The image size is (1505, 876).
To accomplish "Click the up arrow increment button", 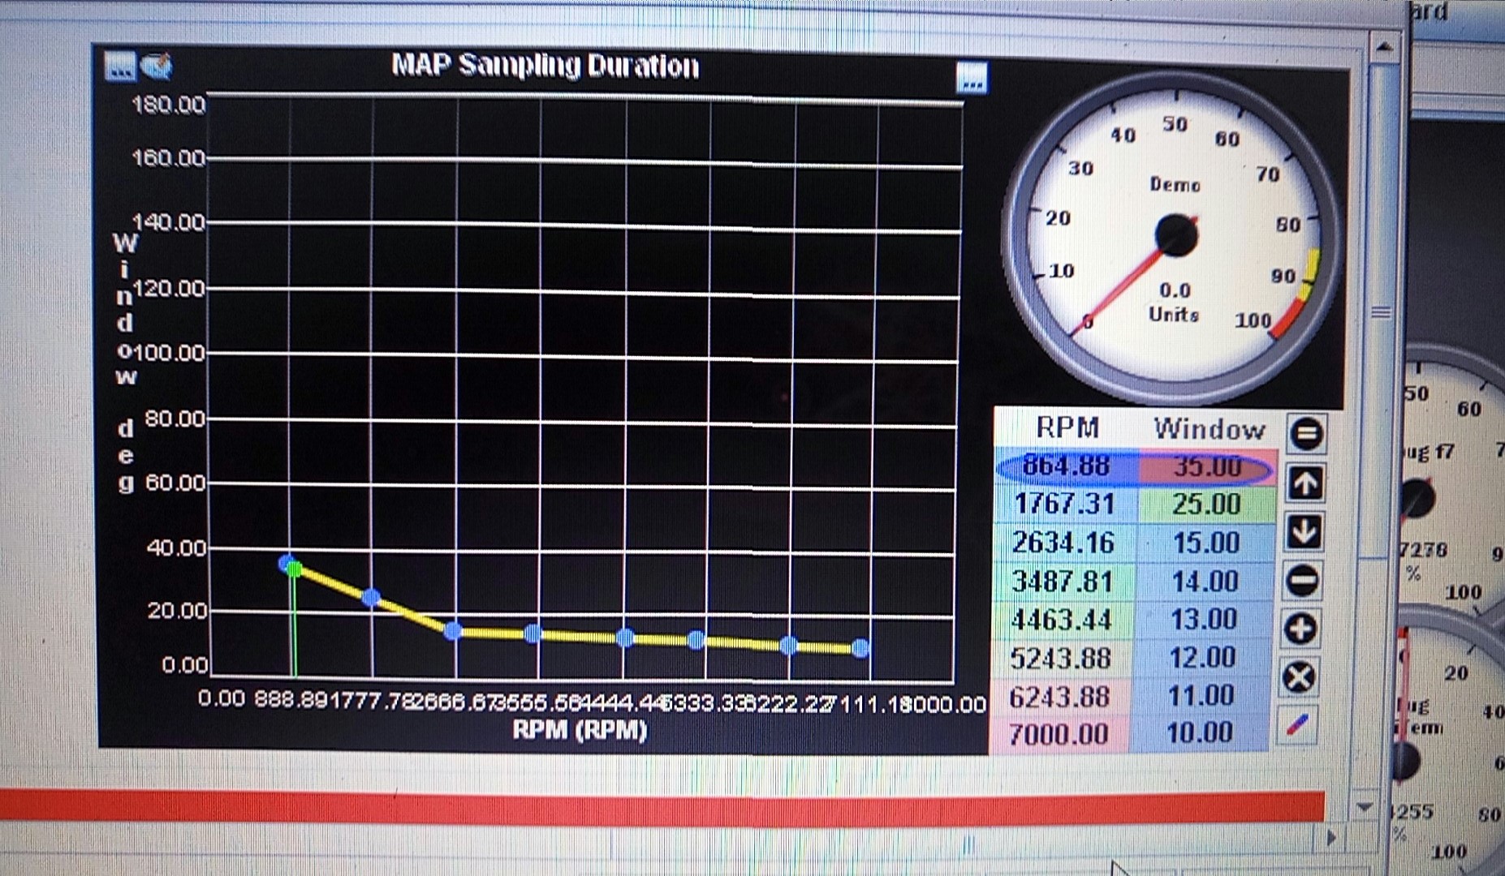I will (1304, 483).
